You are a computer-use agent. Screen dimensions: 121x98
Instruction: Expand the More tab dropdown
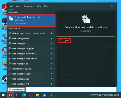point(47,6)
